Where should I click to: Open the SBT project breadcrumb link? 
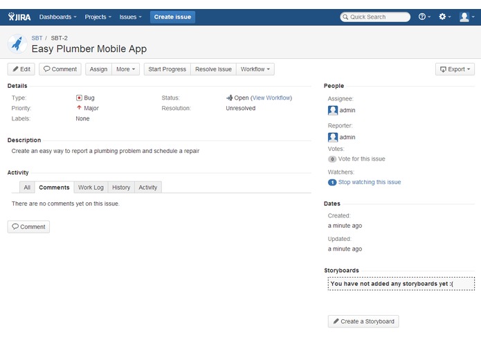pos(37,38)
